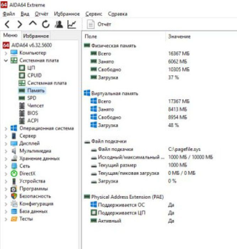This screenshot has width=237, height=249.
Task: Click the Значение column header
Action: 179,37
